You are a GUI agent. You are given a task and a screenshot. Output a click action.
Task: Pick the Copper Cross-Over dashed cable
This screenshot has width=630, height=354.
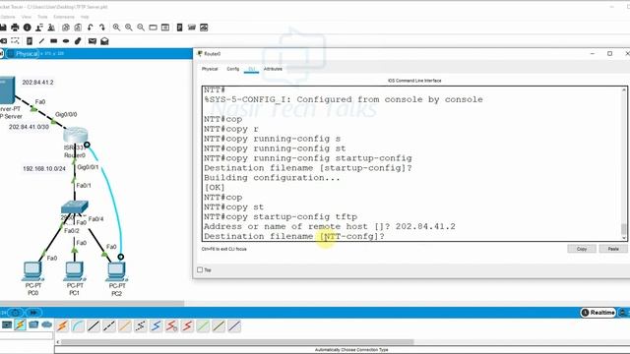(109, 325)
